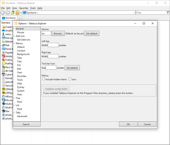Open the File menu
This screenshot has width=170, height=145.
click(x=3, y=8)
